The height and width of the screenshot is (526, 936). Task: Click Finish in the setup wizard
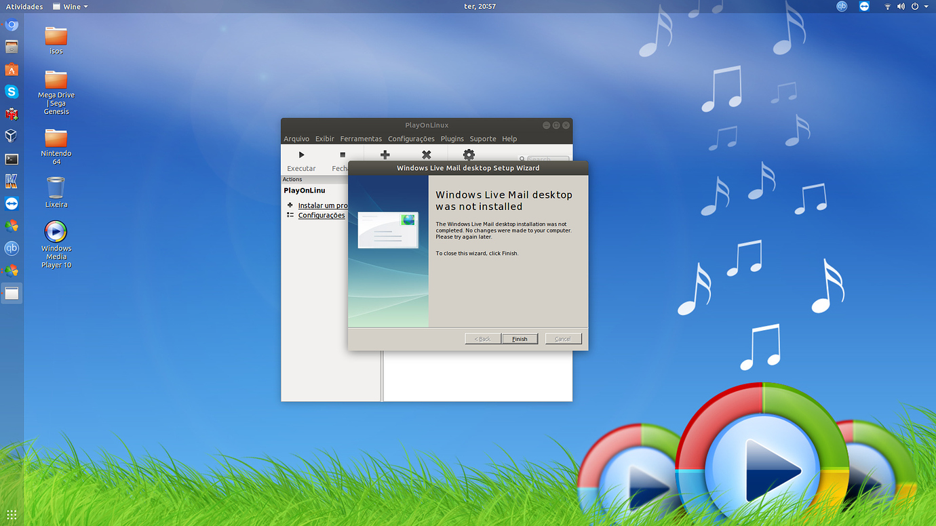(x=520, y=339)
